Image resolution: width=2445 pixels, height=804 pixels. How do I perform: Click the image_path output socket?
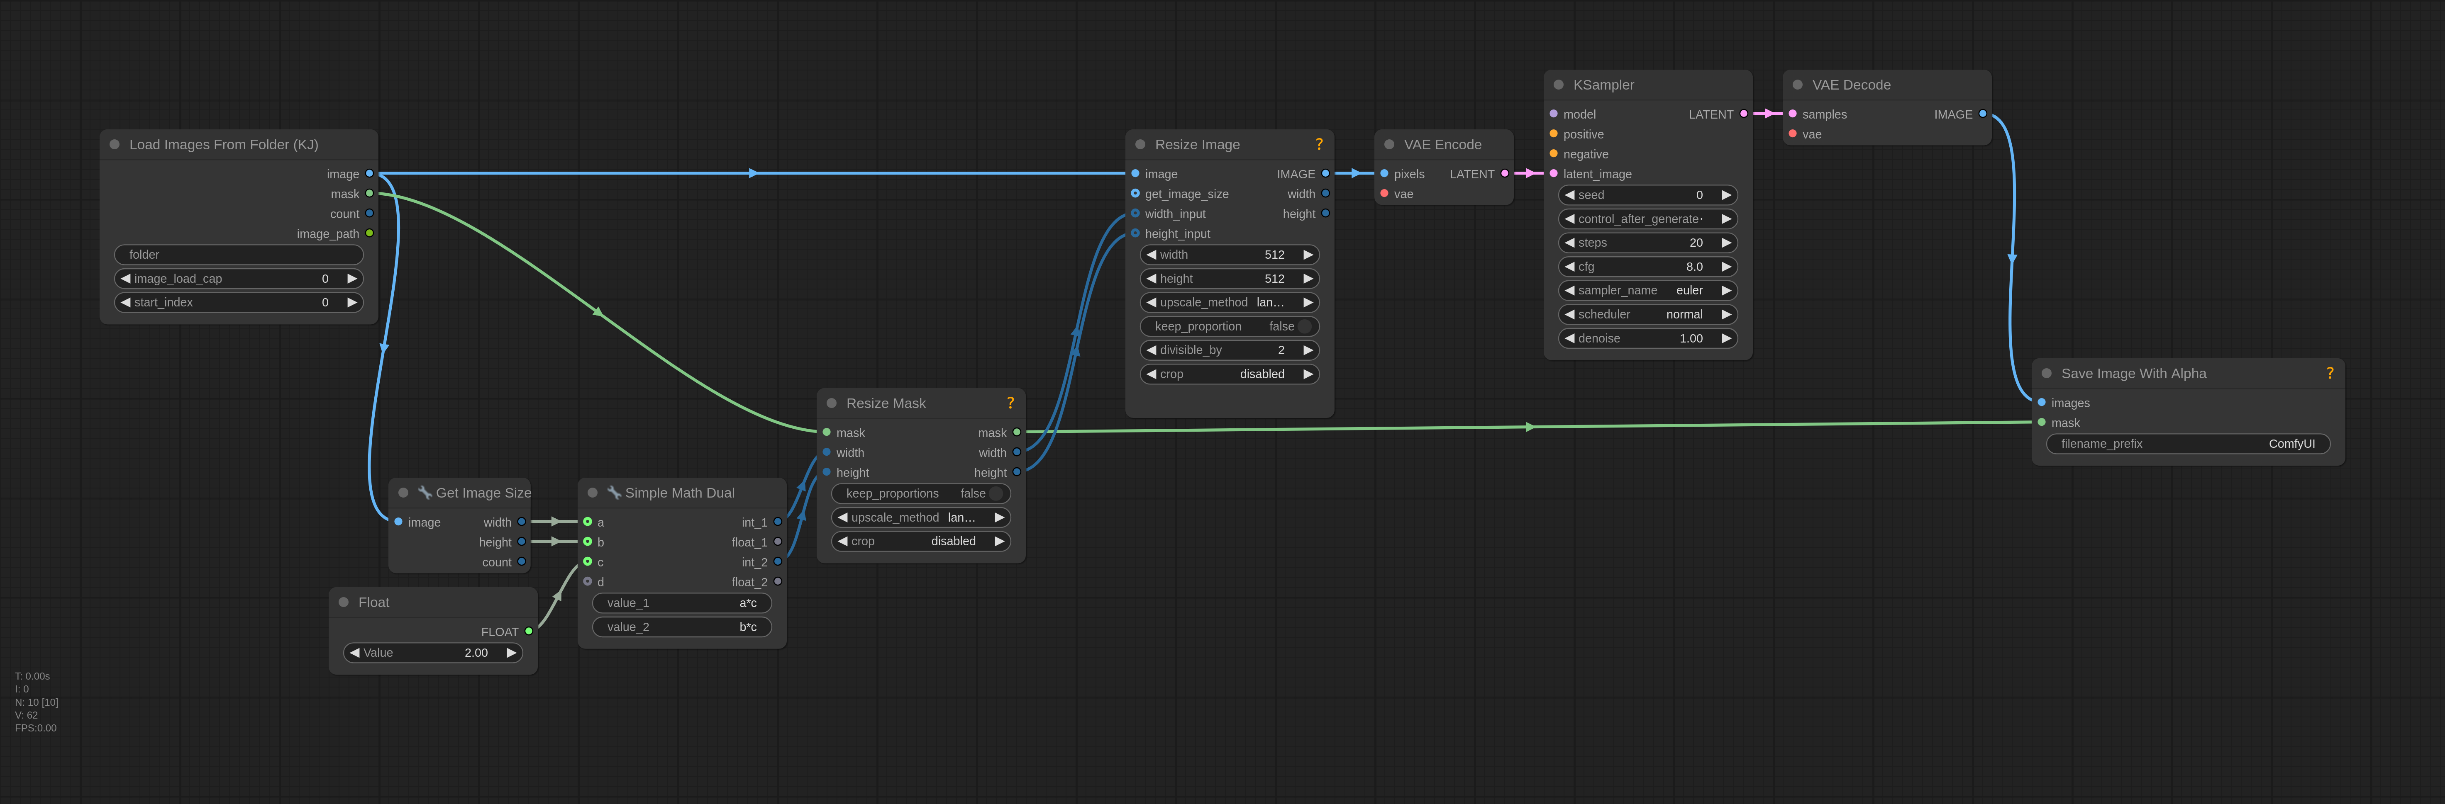tap(369, 233)
